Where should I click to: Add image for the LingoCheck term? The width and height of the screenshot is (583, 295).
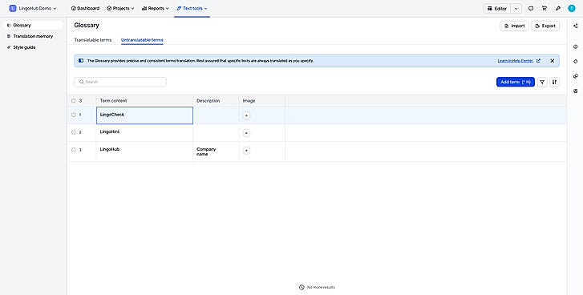[246, 115]
